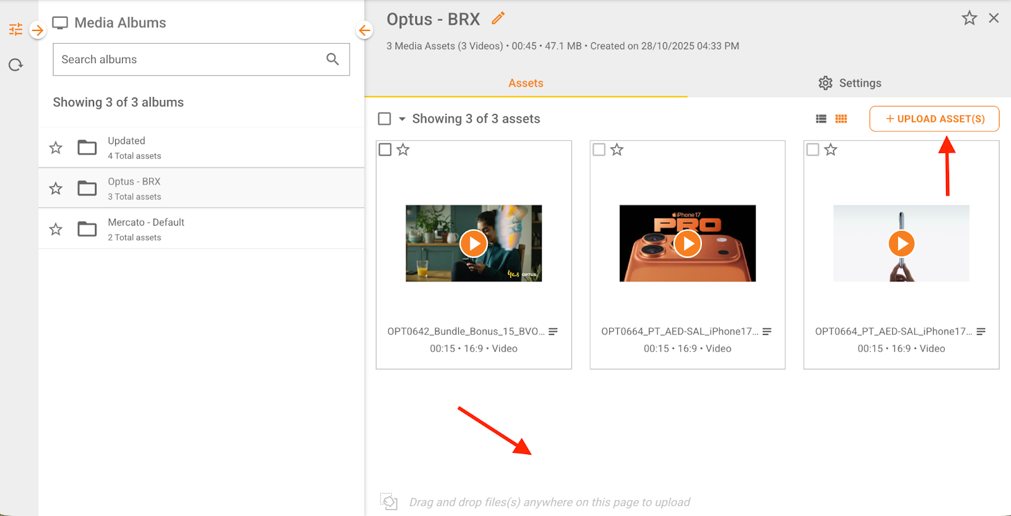Click the search magnifier icon

point(333,59)
